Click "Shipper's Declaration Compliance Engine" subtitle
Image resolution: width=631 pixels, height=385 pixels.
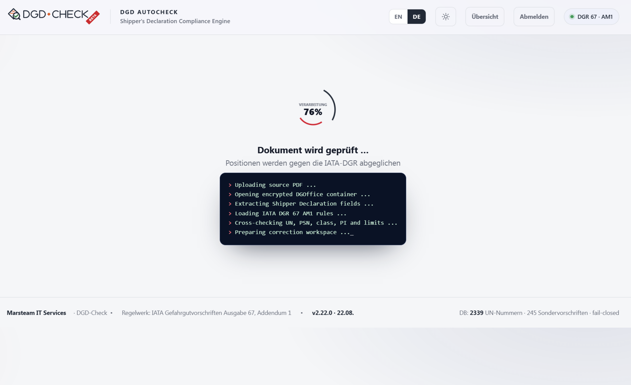175,21
